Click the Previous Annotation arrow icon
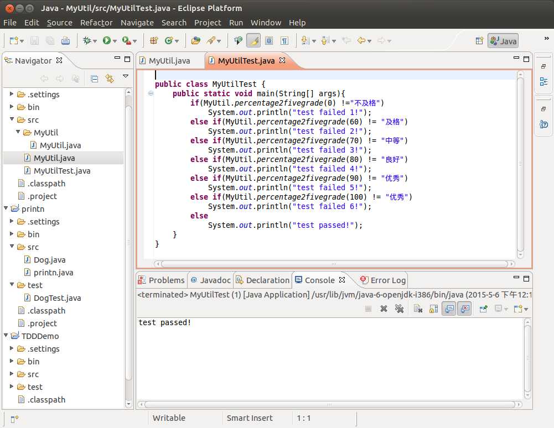The image size is (554, 428). pyautogui.click(x=325, y=40)
